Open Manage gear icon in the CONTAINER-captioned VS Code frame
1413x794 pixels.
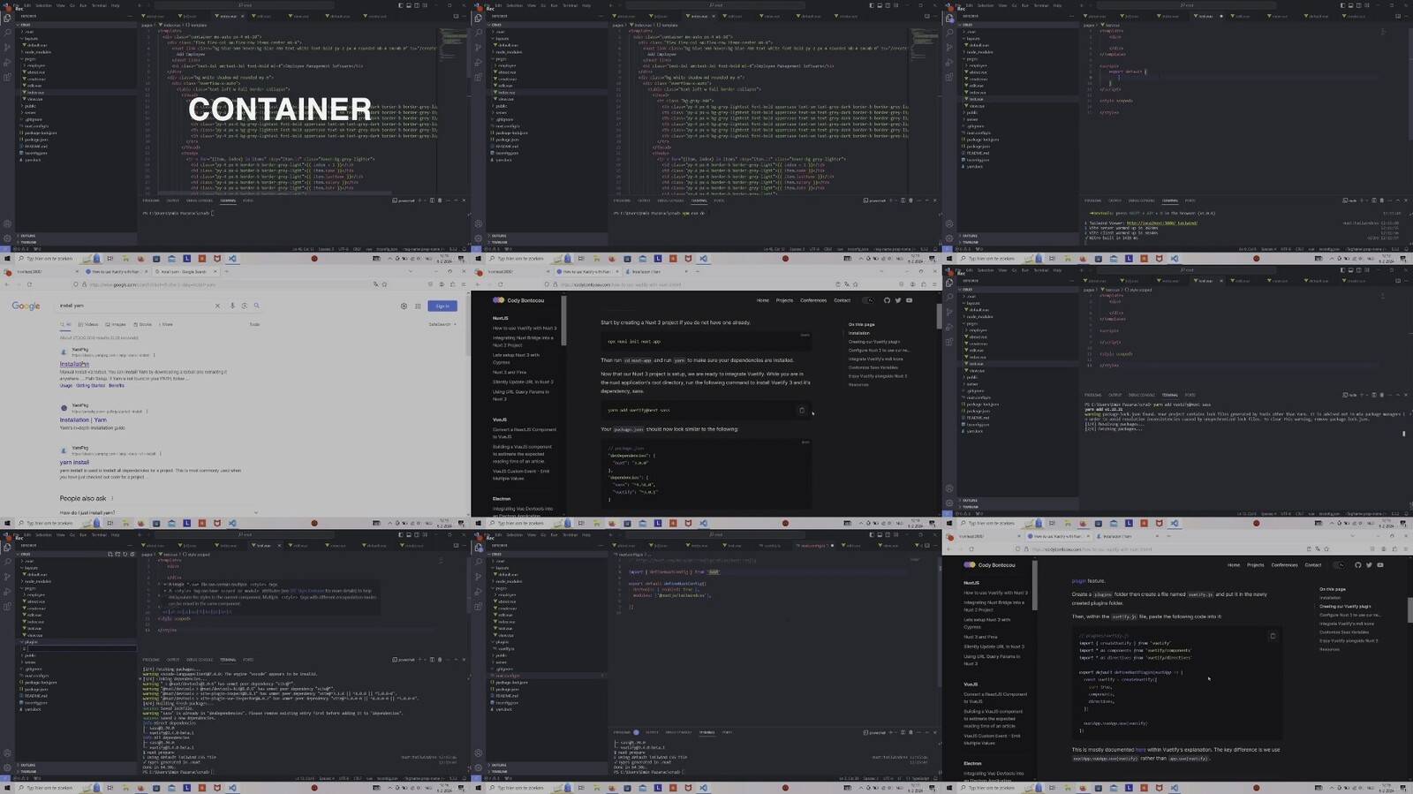[x=7, y=238]
